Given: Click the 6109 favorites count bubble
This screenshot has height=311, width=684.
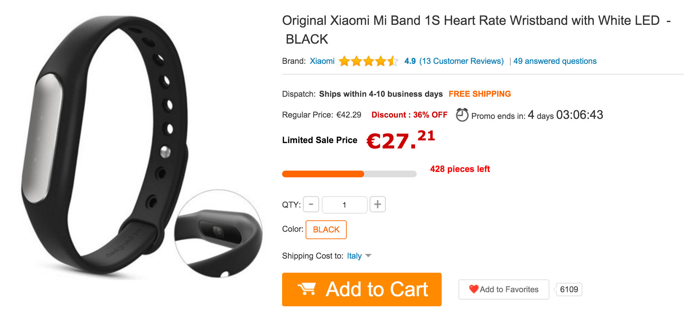Looking at the screenshot, I should coord(569,290).
